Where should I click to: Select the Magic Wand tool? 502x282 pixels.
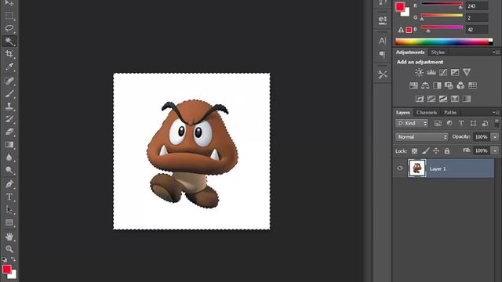click(x=9, y=41)
